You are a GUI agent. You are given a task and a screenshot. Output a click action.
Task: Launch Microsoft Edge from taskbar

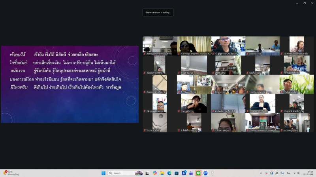[x=169, y=173]
